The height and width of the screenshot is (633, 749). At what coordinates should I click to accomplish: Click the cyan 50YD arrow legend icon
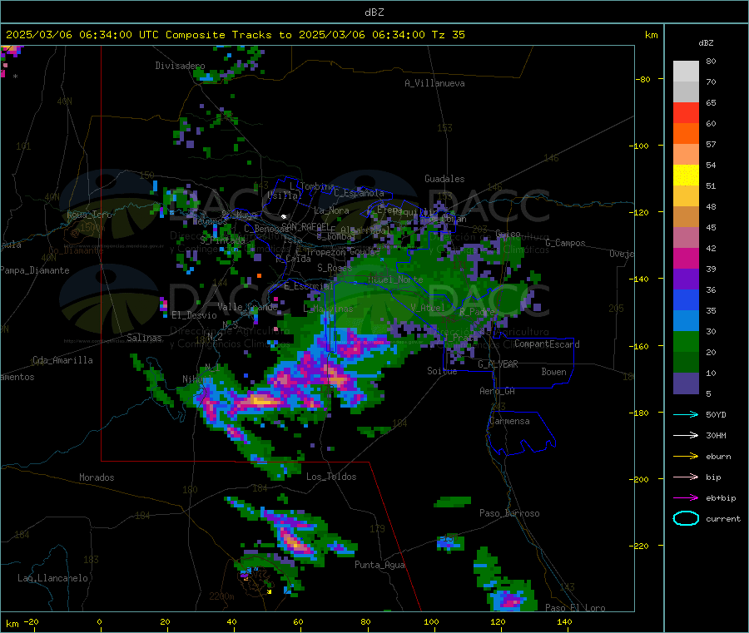pos(686,414)
